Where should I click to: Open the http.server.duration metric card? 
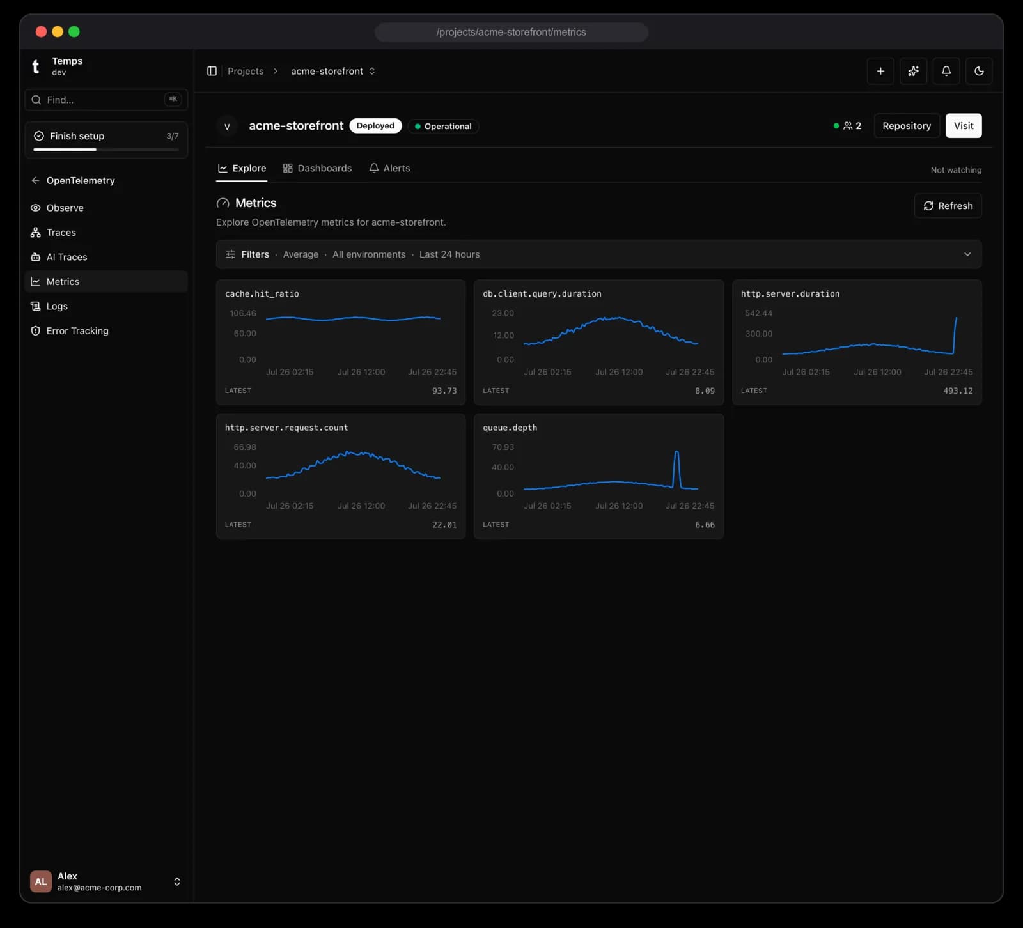tap(857, 342)
